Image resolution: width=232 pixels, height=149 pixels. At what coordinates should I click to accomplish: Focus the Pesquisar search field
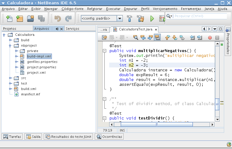tap(200, 16)
